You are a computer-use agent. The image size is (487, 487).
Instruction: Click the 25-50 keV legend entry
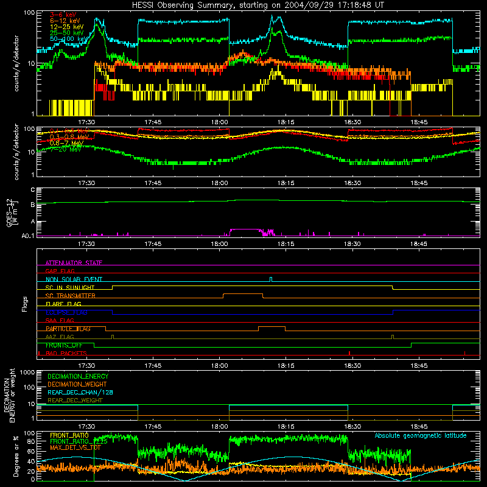point(67,33)
